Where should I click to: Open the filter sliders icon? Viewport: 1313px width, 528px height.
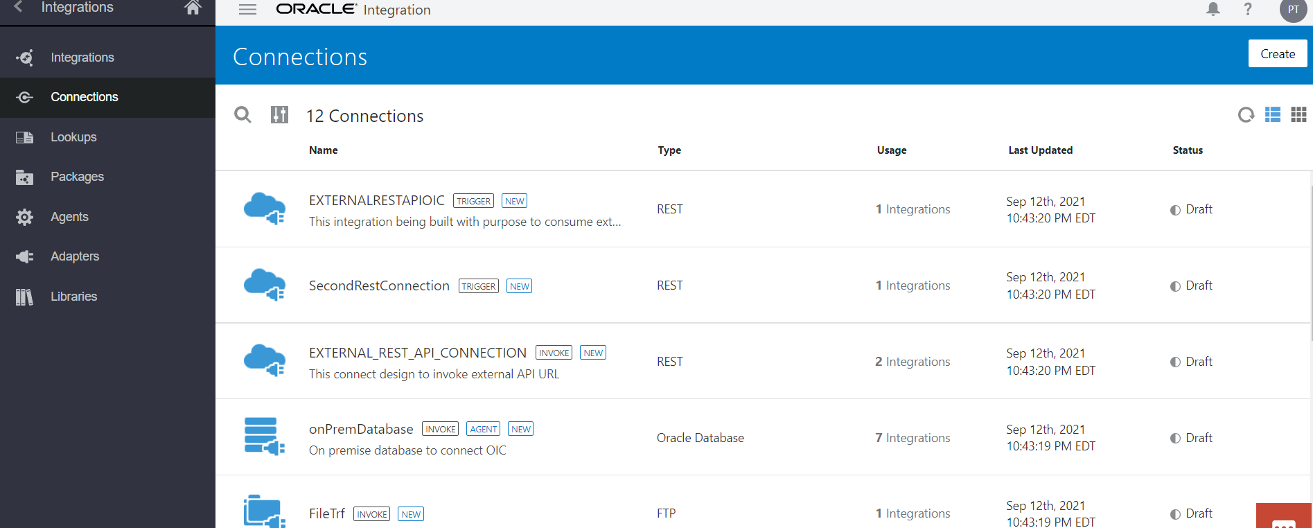coord(279,114)
